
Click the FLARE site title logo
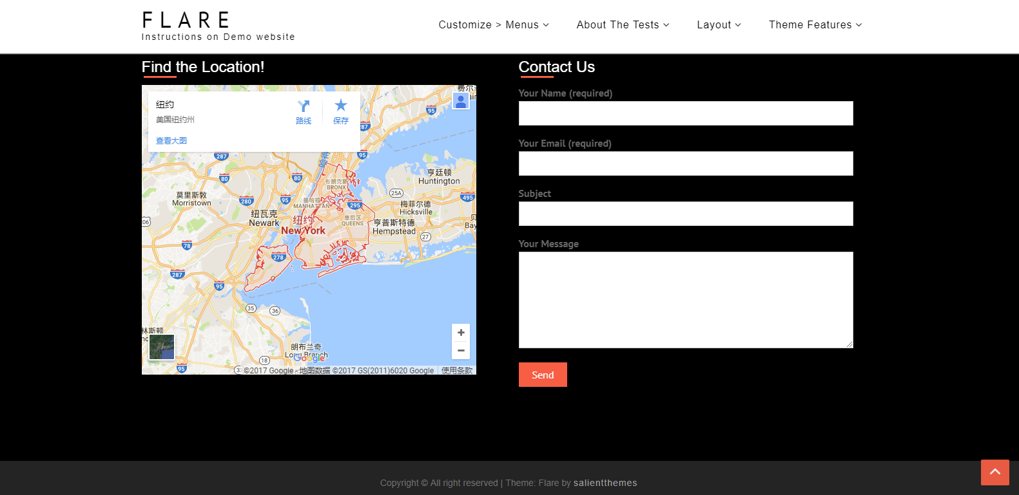pos(186,20)
